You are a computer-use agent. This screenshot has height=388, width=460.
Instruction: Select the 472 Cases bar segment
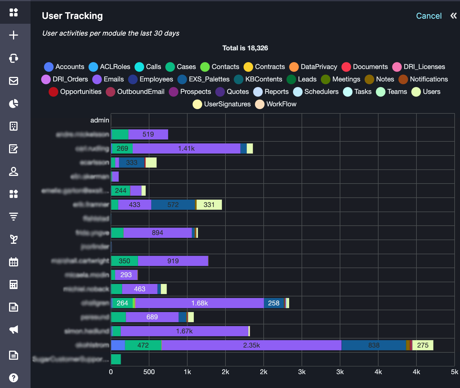(x=143, y=345)
